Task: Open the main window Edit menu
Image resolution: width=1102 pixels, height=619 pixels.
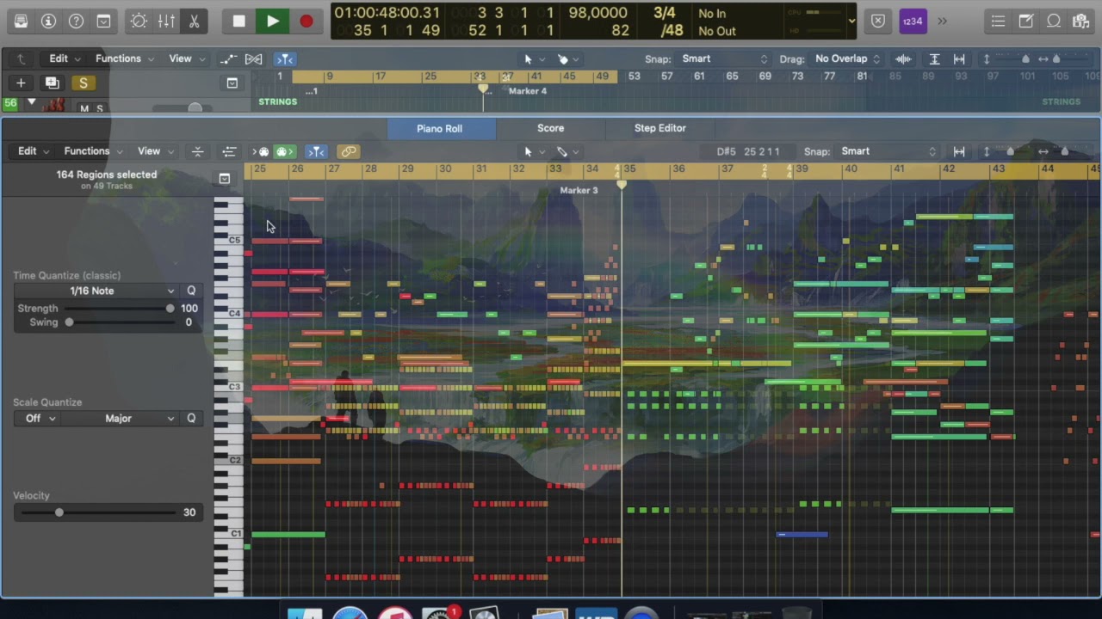Action: coord(64,58)
